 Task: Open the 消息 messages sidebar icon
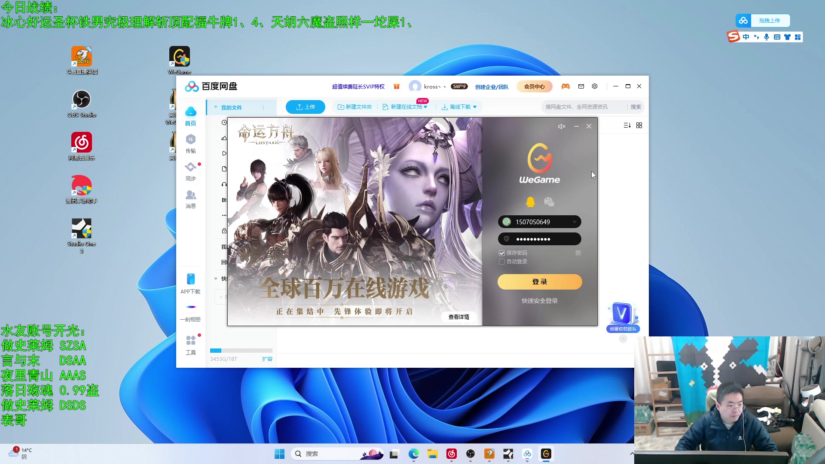tap(190, 199)
